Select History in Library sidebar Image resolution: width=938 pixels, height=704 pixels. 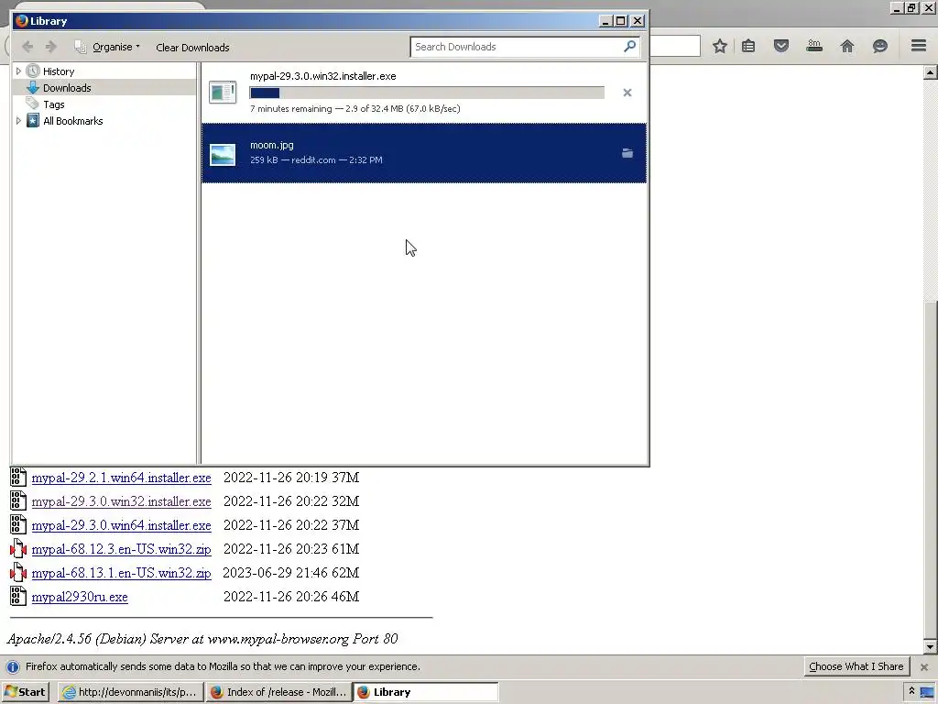(x=59, y=71)
